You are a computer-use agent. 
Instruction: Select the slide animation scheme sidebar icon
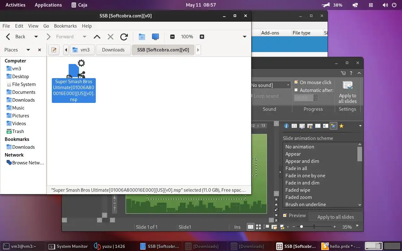pos(334,126)
